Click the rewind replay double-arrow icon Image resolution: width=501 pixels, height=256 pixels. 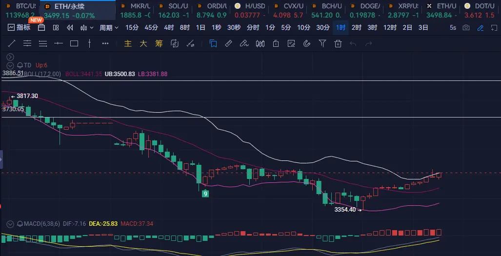point(70,28)
